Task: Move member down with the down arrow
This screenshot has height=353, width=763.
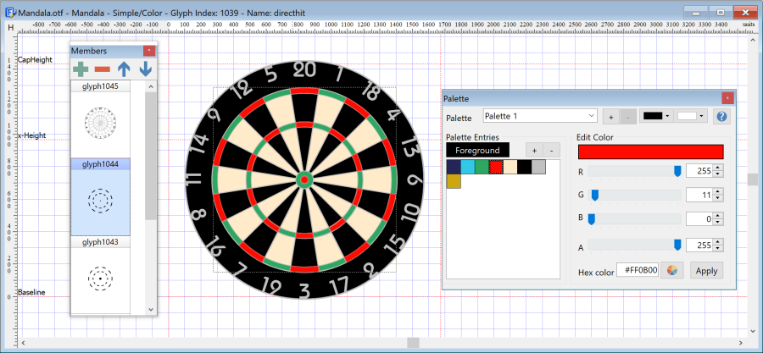Action: click(x=146, y=69)
